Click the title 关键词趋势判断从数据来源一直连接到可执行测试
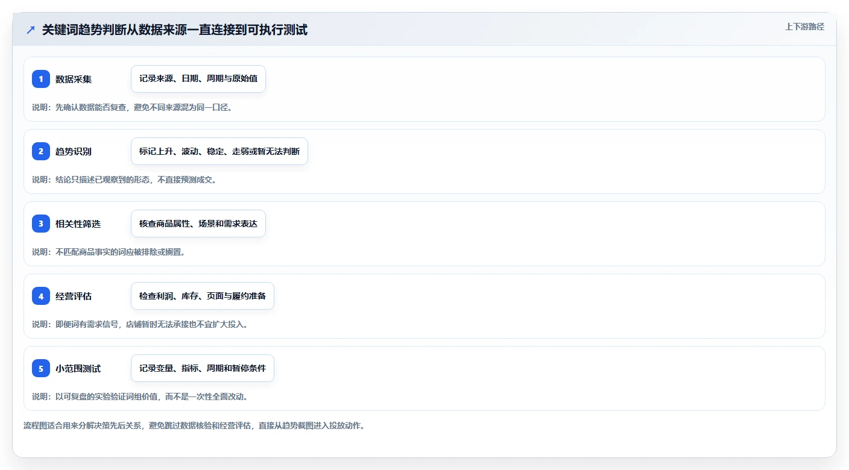This screenshot has height=470, width=849. click(175, 30)
